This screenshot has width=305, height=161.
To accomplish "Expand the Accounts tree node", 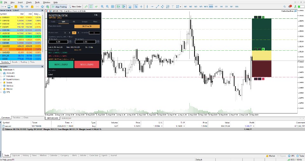I will pyautogui.click(x=1, y=73).
